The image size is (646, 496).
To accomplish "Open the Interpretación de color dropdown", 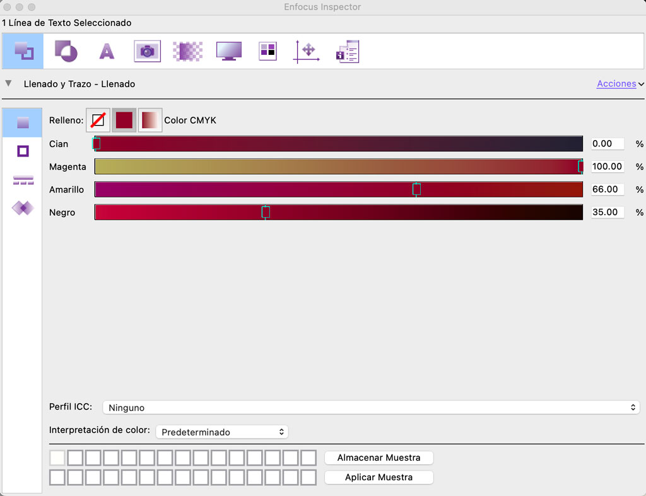I will (x=222, y=432).
